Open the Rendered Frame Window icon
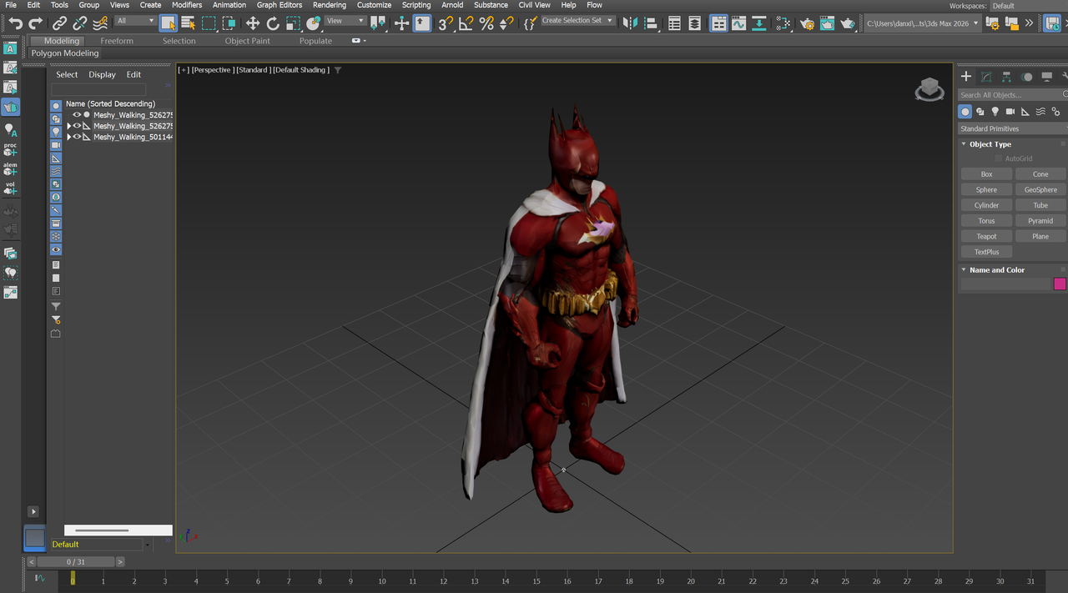 [827, 23]
